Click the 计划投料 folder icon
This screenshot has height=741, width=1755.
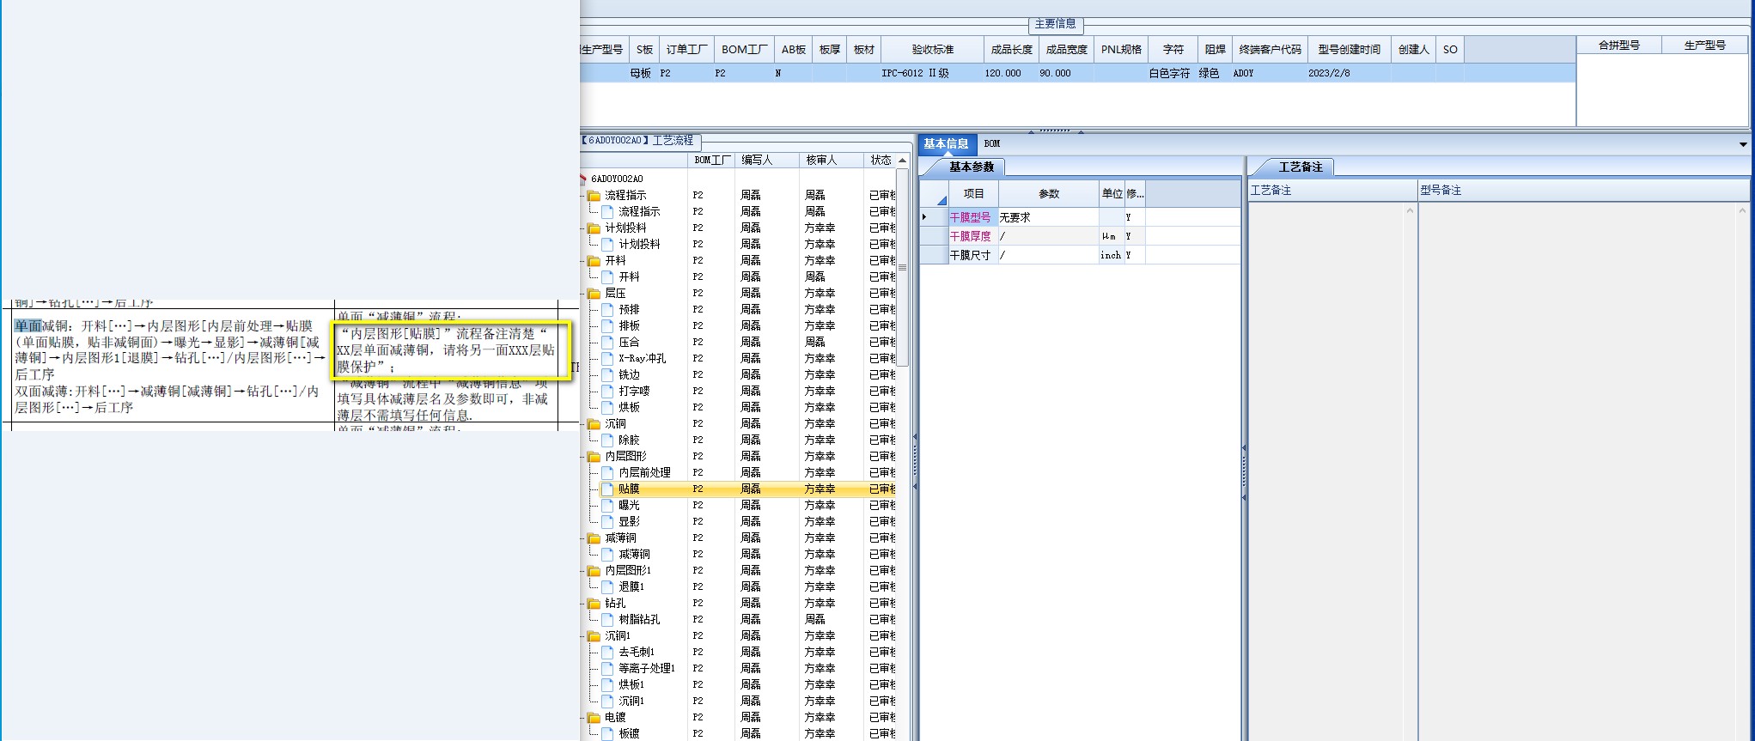pos(594,228)
